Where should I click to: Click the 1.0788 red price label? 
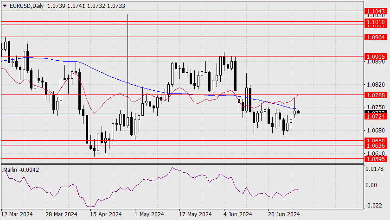[376, 95]
